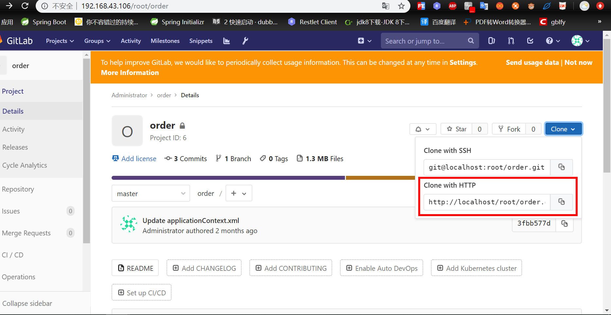
Task: Copy the HTTP clone URL
Action: 562,202
